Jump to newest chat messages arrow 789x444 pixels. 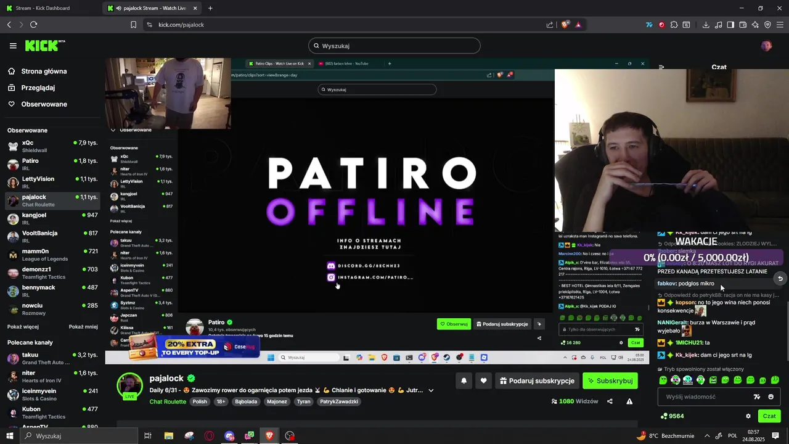(x=780, y=279)
